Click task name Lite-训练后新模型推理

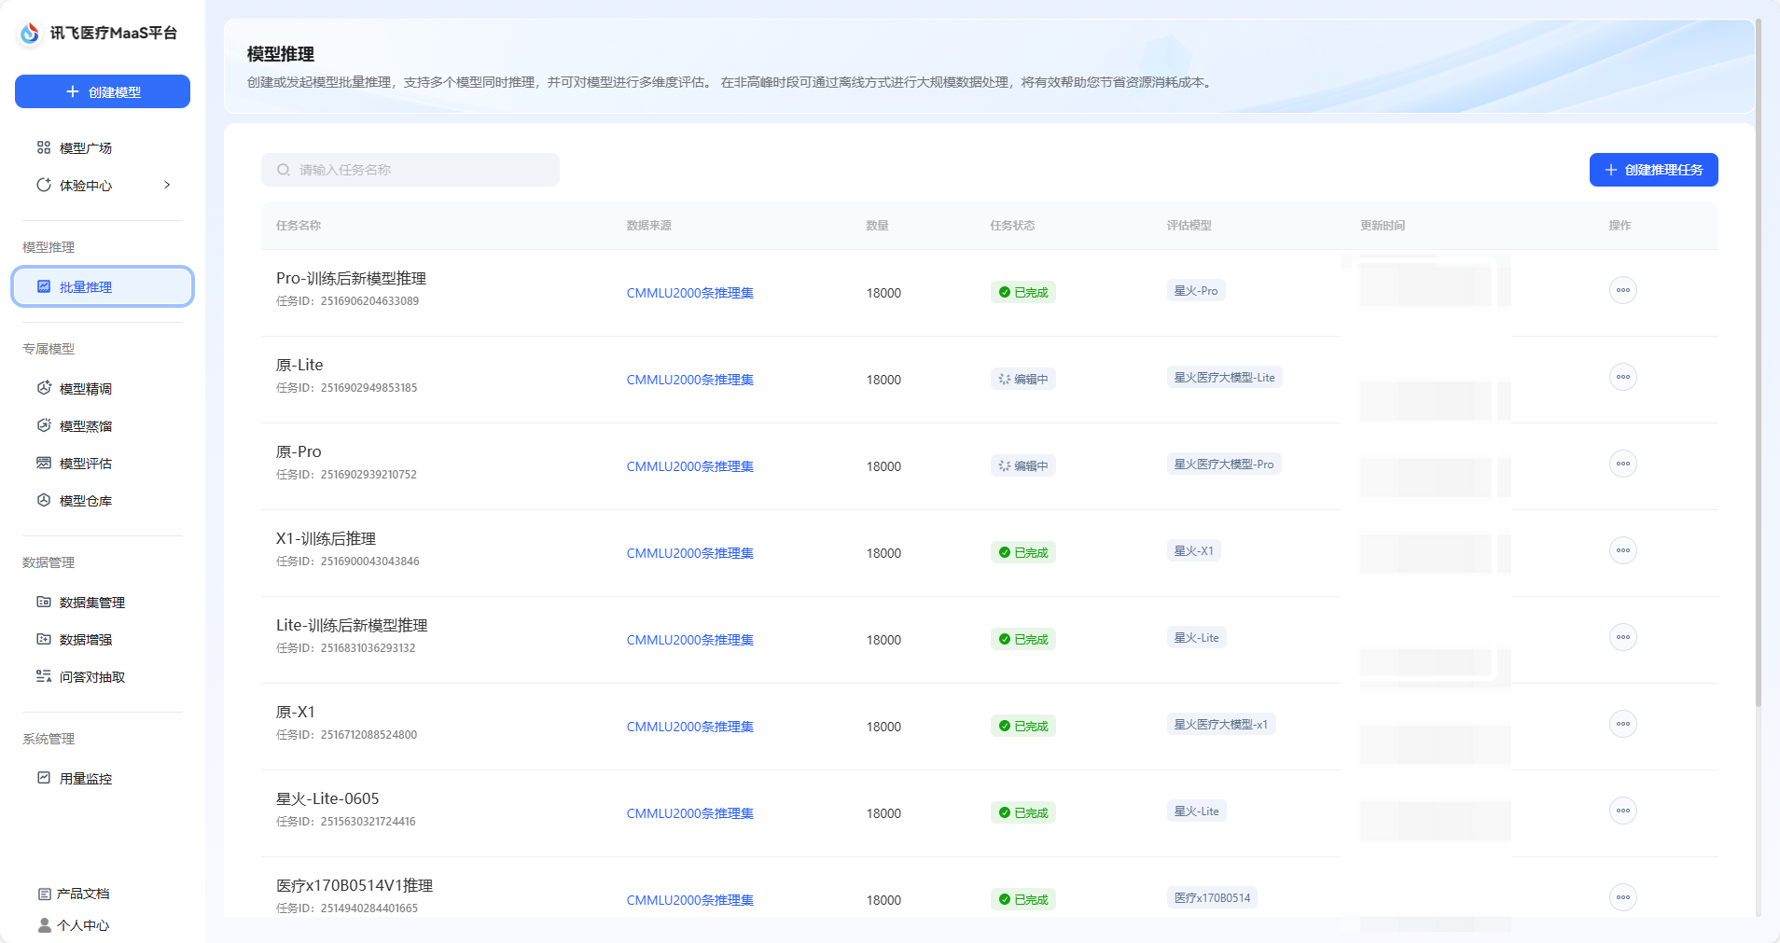352,625
